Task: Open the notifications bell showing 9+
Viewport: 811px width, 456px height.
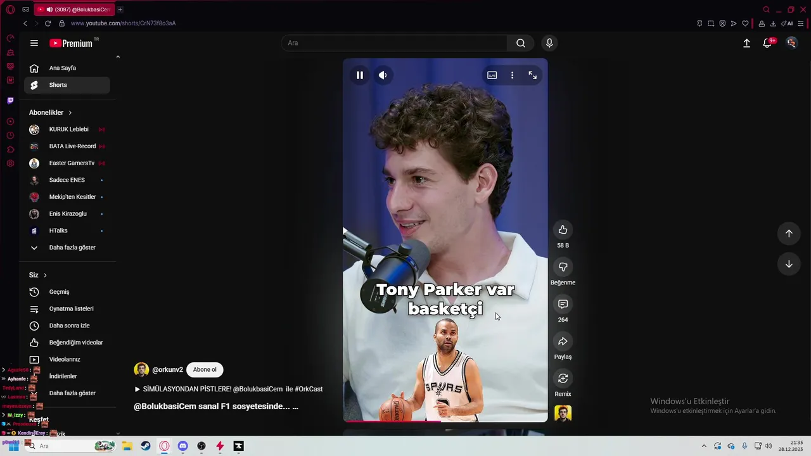Action: tap(768, 43)
